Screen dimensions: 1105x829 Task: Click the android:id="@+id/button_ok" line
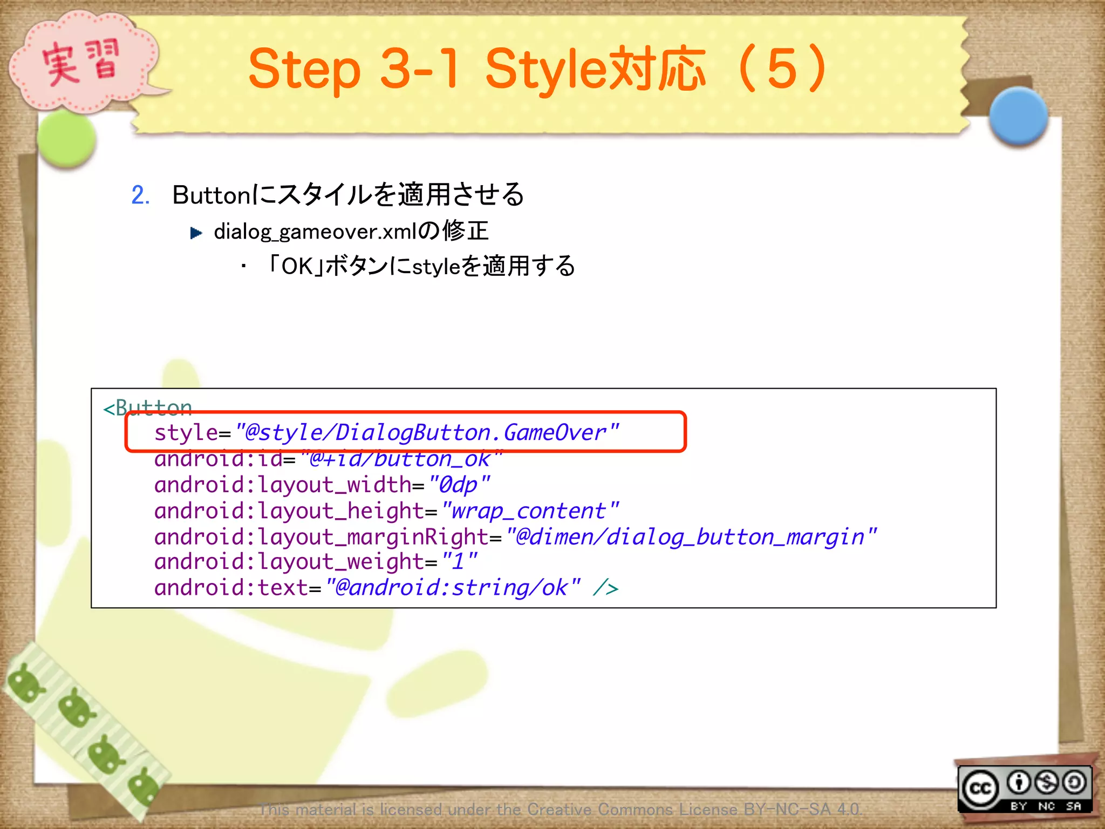click(x=329, y=459)
